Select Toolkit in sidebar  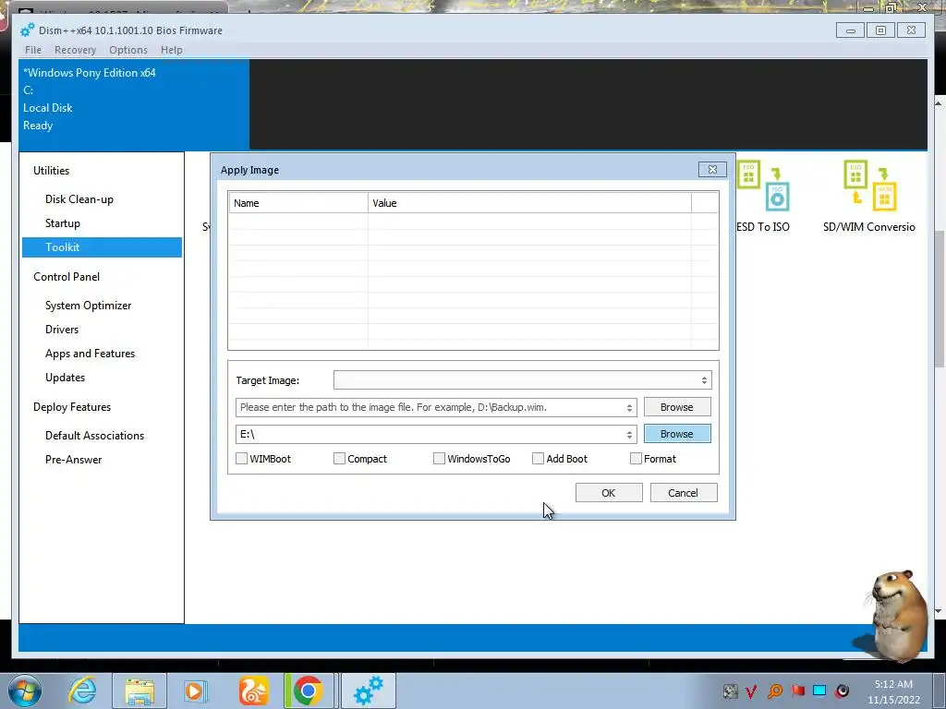(102, 247)
